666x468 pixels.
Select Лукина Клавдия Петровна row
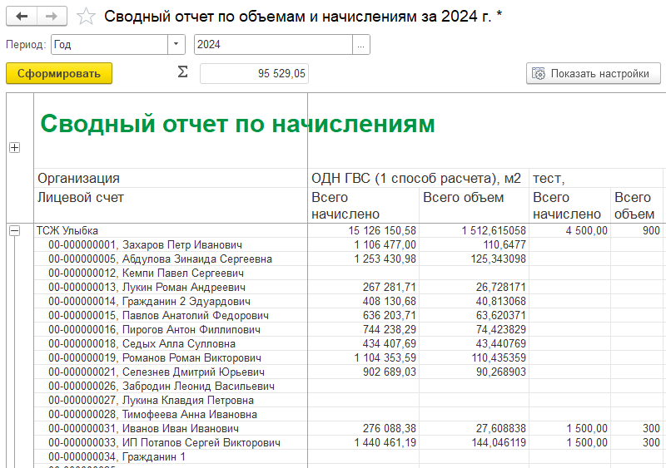click(x=171, y=400)
